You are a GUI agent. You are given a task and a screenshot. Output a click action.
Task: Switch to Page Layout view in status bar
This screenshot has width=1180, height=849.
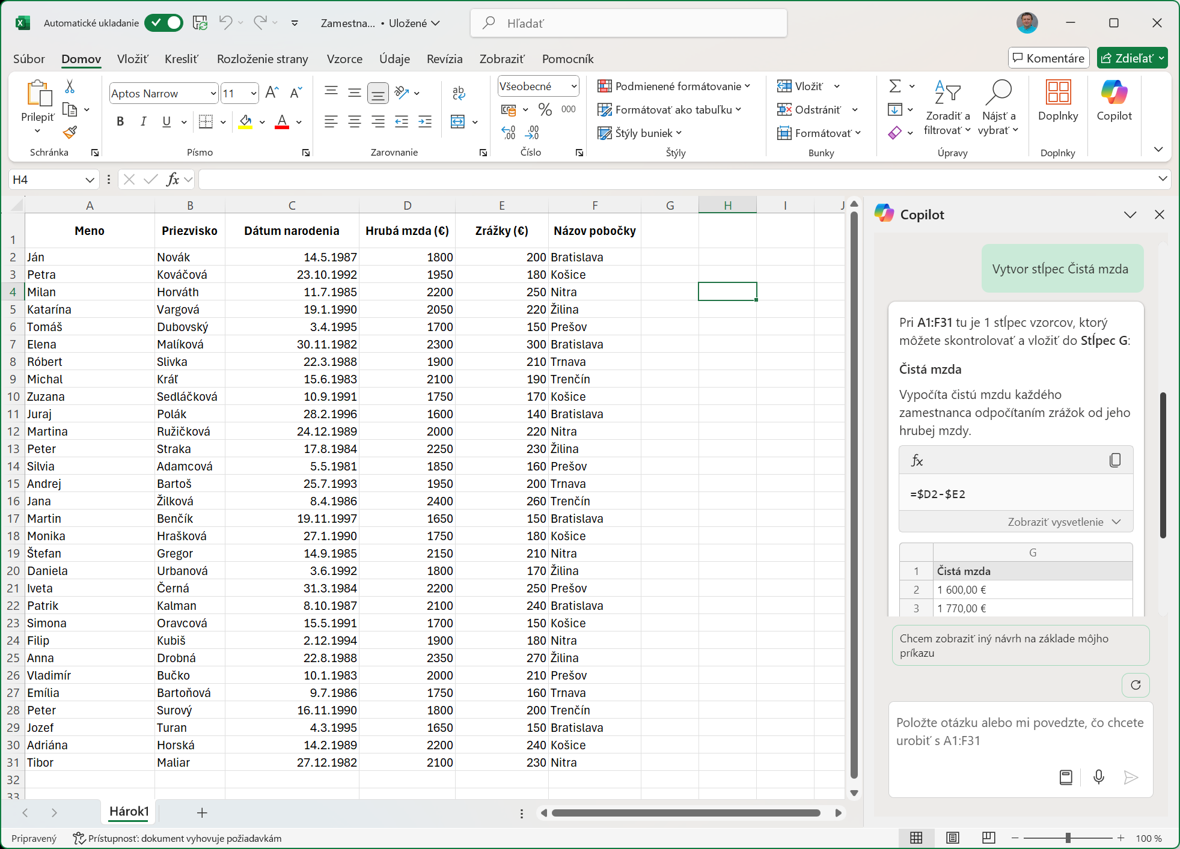(952, 838)
